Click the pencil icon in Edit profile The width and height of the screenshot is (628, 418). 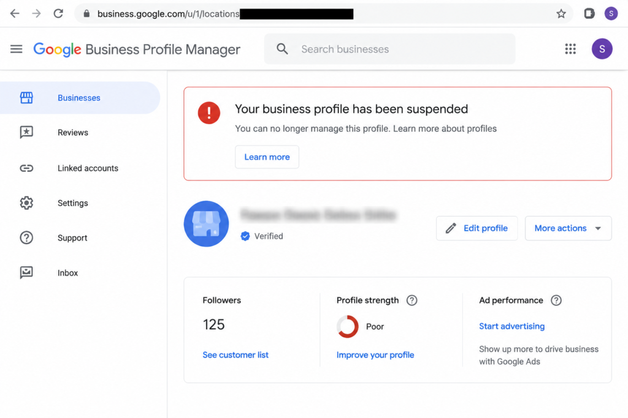coord(451,228)
